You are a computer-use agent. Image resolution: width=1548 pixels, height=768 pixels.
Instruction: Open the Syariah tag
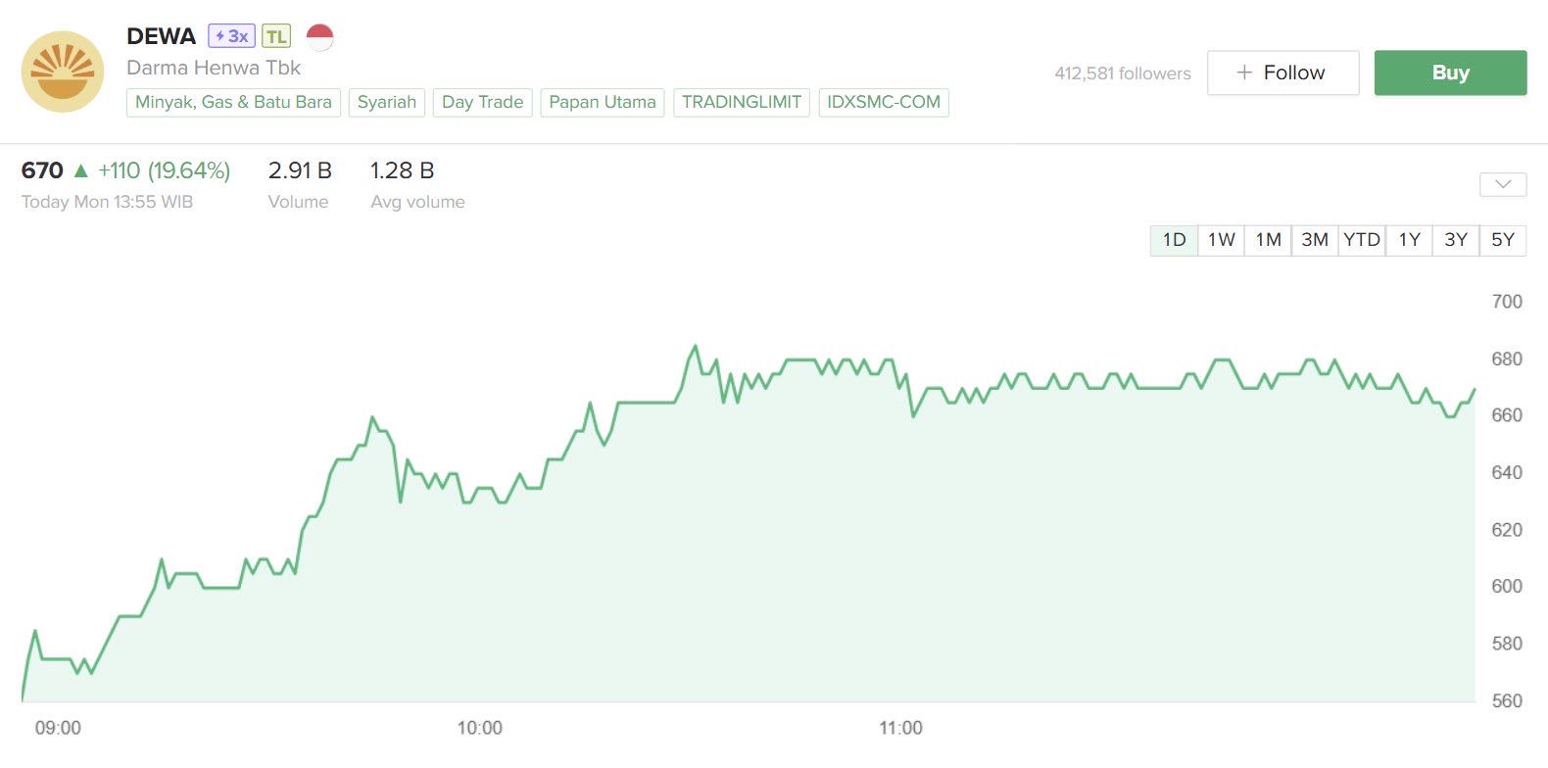[x=386, y=102]
